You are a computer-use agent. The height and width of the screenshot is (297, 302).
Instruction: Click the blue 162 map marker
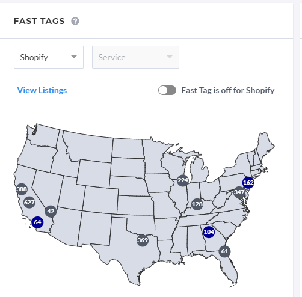tap(248, 183)
